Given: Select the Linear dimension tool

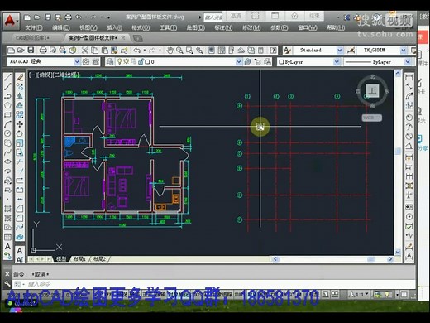Looking at the screenshot, I should pos(409,77).
